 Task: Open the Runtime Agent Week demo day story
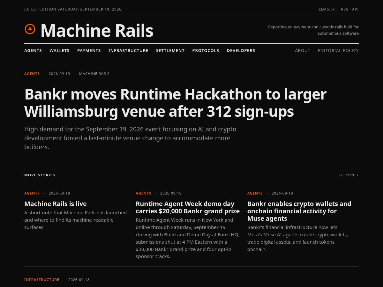pyautogui.click(x=188, y=207)
